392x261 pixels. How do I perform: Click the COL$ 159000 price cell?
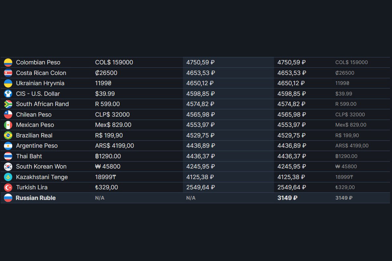tap(114, 62)
